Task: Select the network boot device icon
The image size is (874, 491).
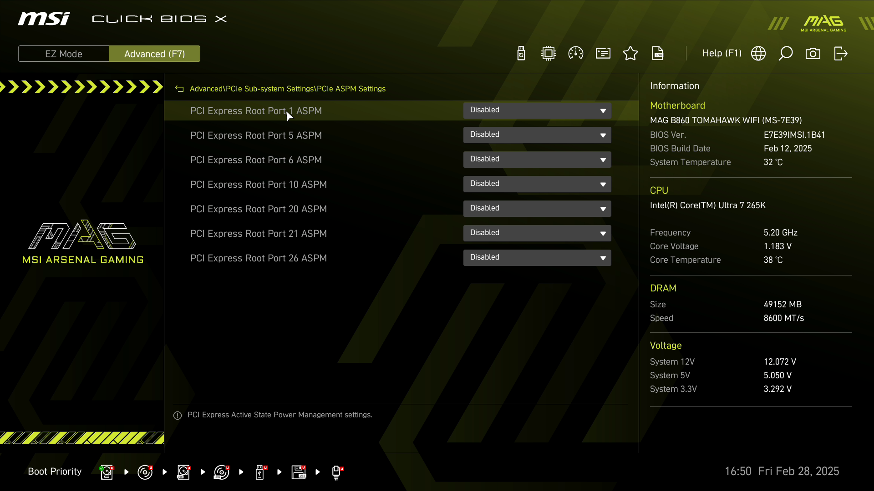Action: [x=337, y=472]
